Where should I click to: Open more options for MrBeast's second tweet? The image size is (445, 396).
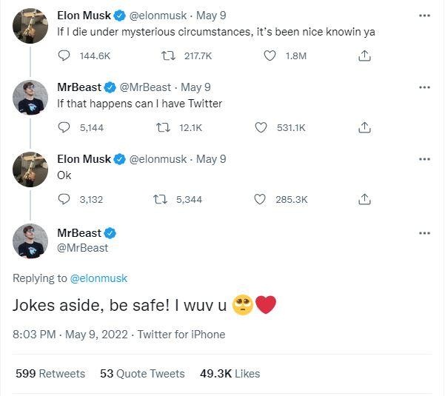point(424,87)
